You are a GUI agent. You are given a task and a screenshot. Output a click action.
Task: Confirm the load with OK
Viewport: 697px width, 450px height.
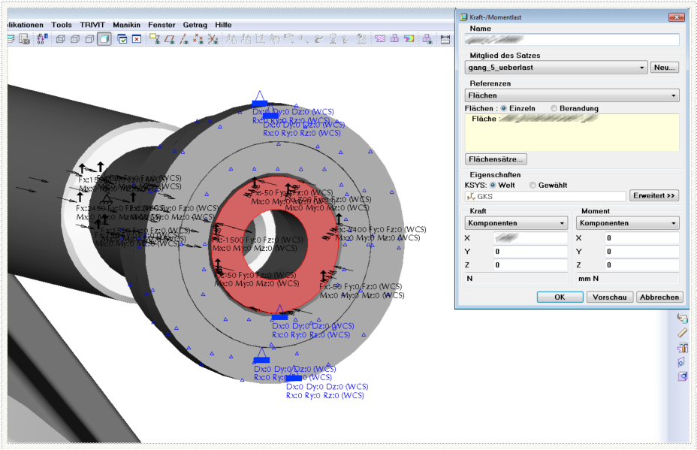[x=560, y=297]
